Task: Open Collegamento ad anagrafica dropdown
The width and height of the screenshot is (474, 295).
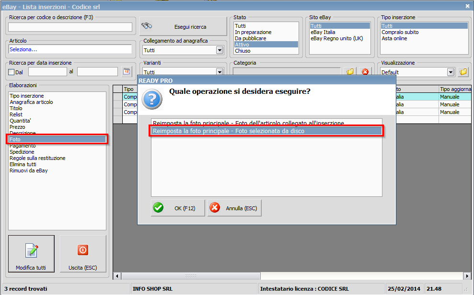Action: coord(220,50)
